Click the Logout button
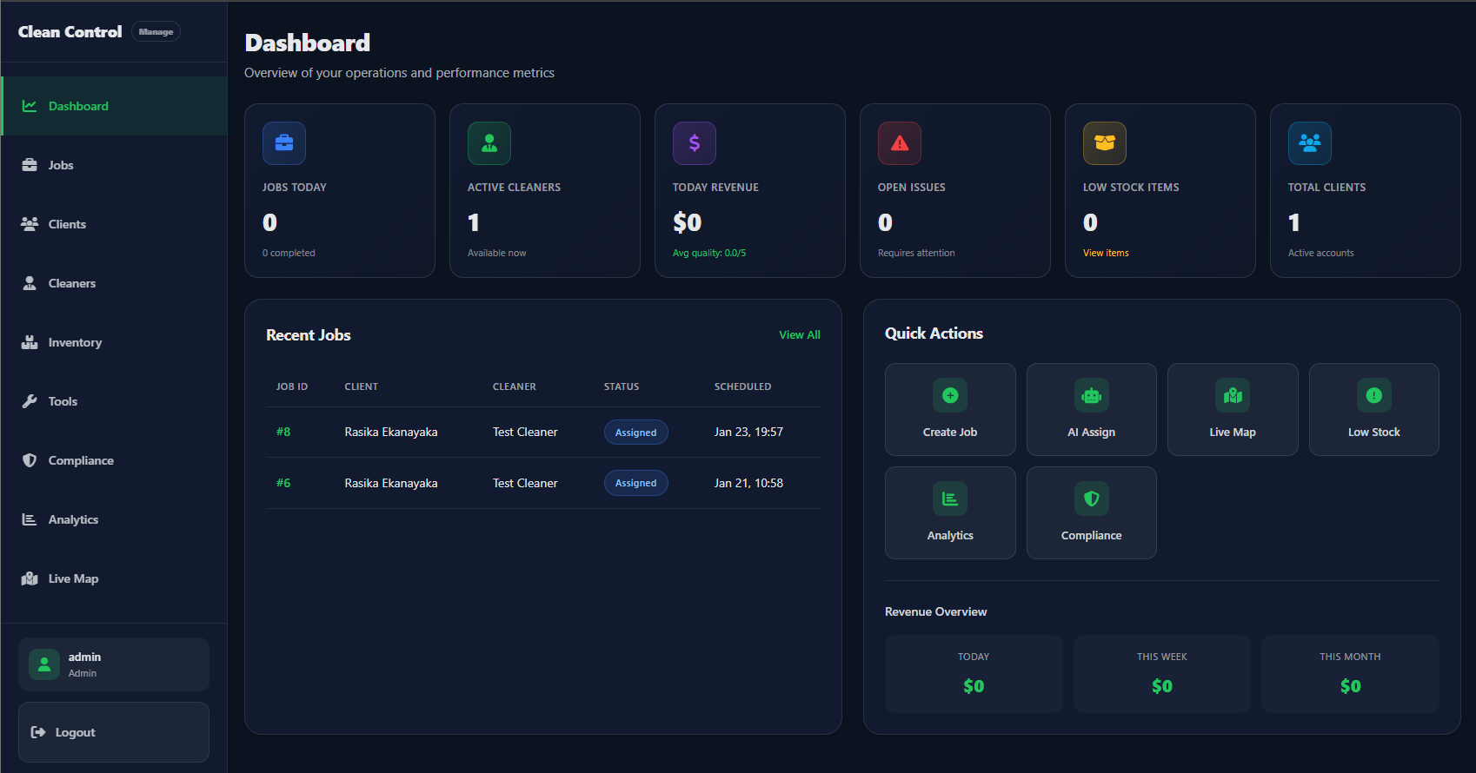The image size is (1476, 773). tap(114, 732)
